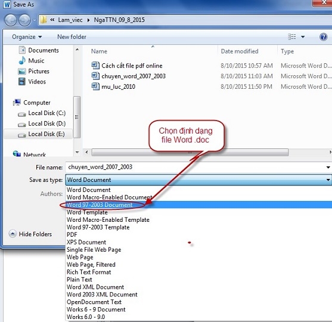This screenshot has width=332, height=322.
Task: Click the Documents library icon
Action: [22, 50]
